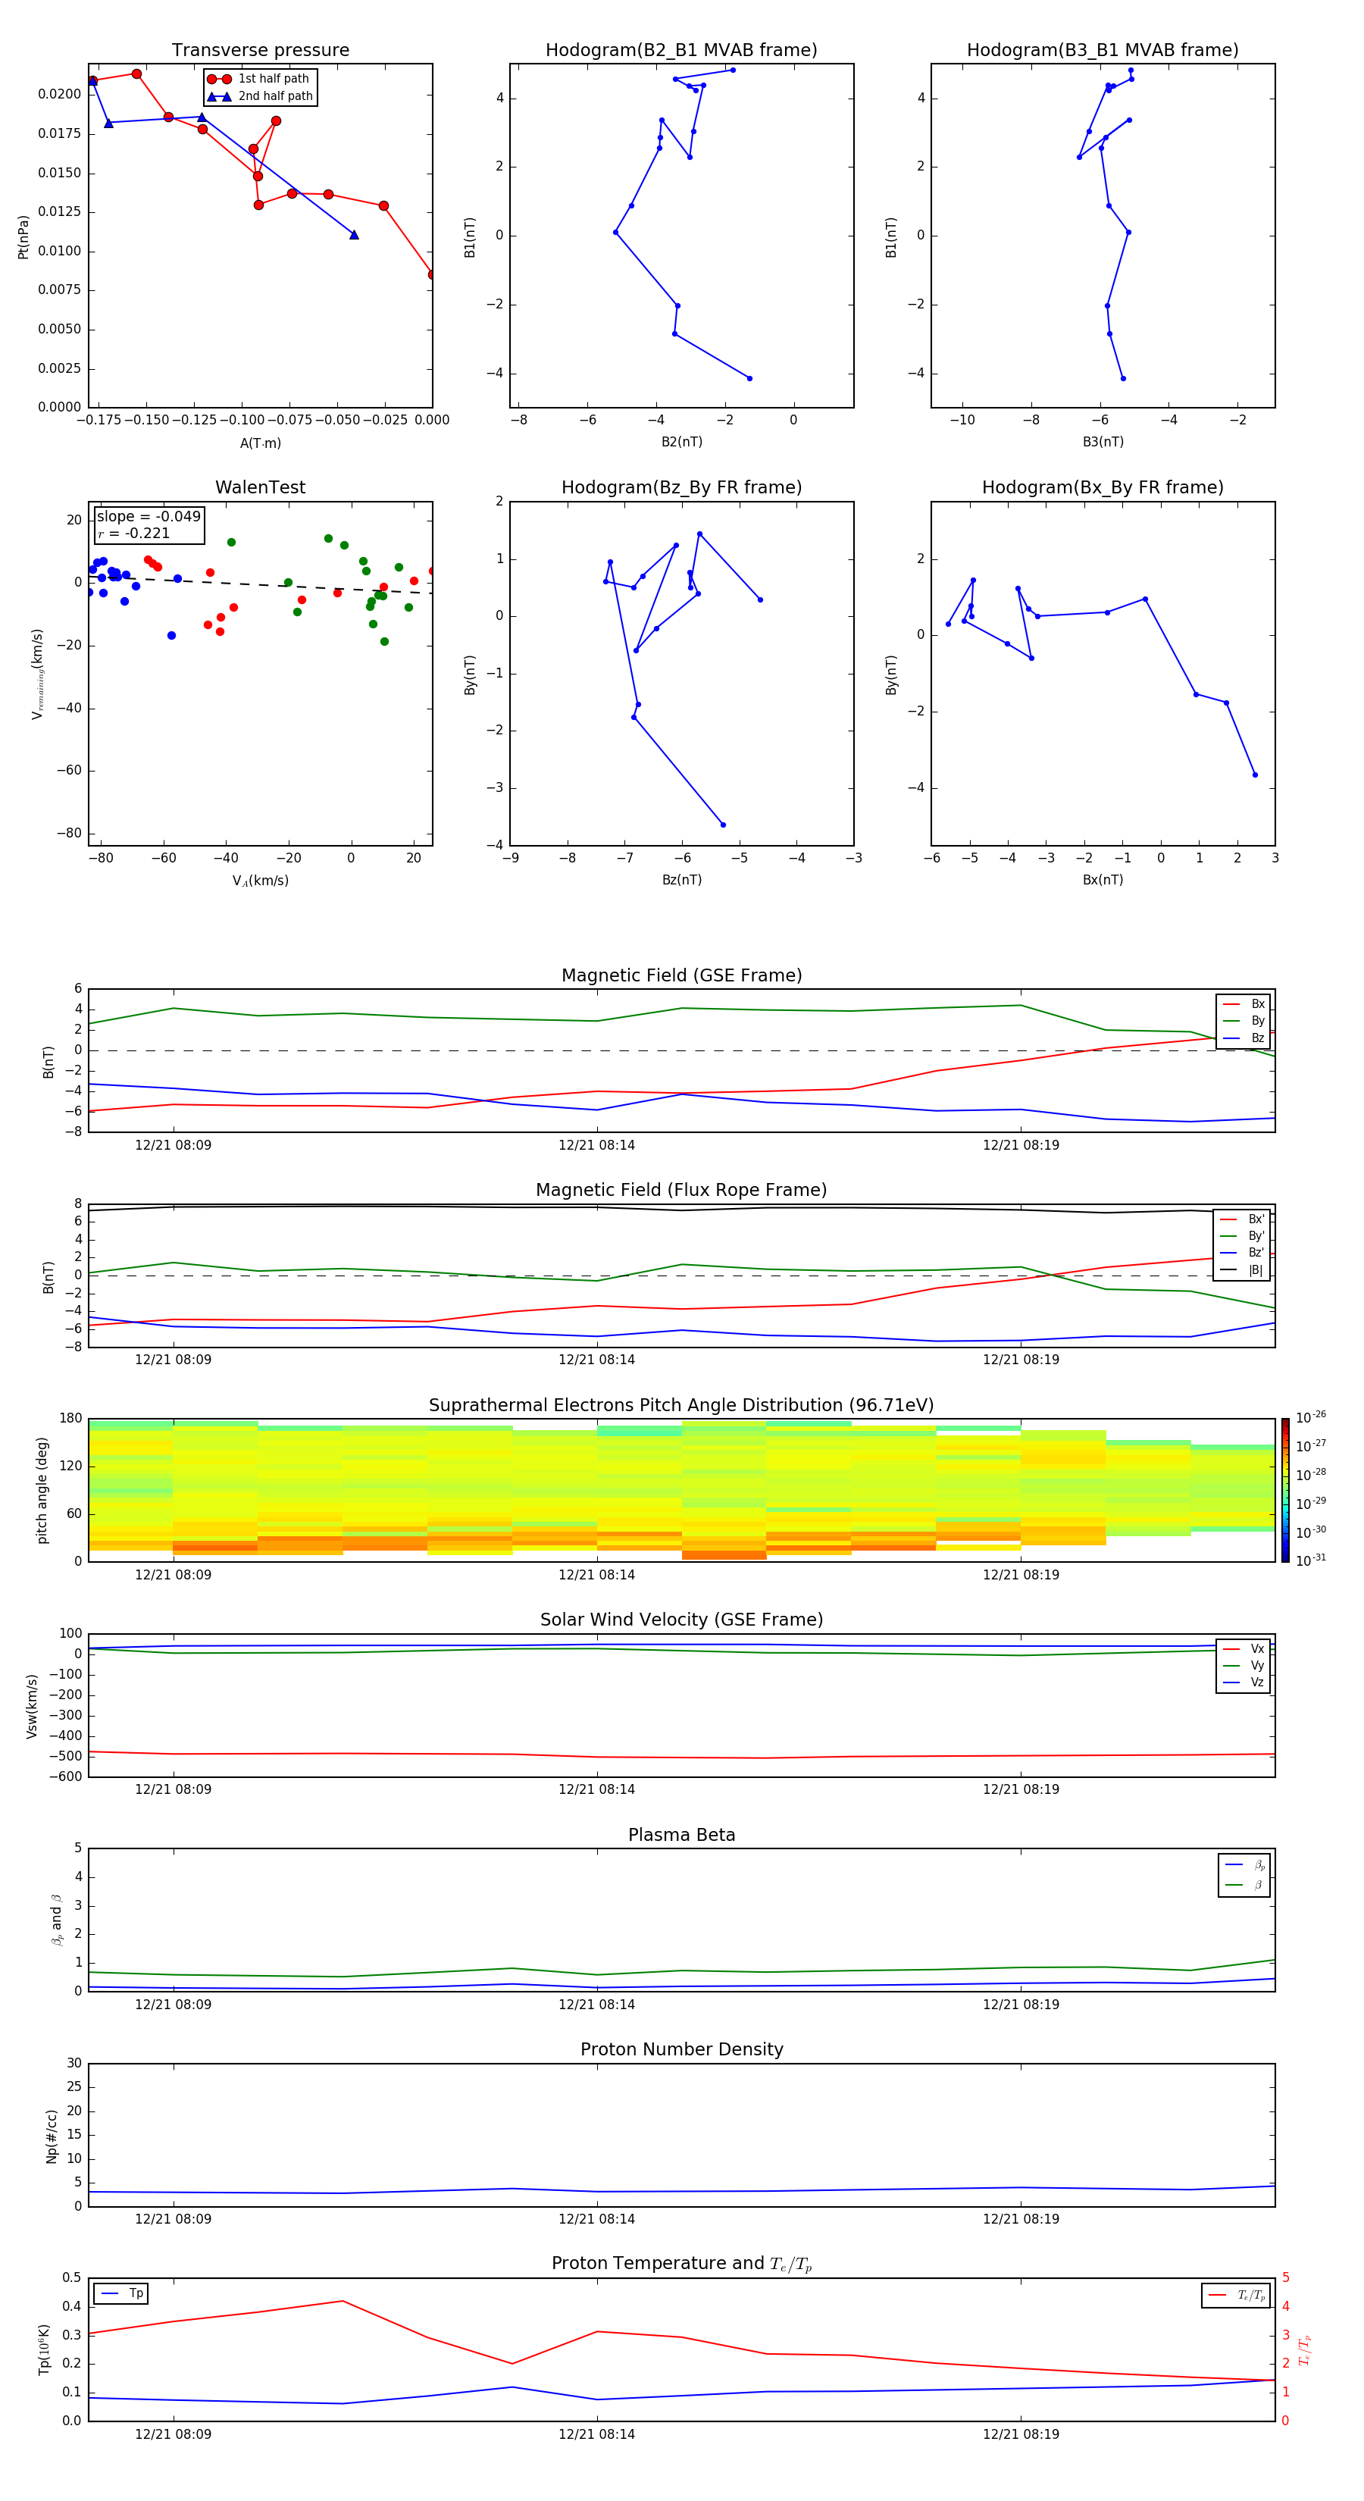Viewport: 1364px width, 2501px height.
Task: Click the 'Hodogram(Bz_By FR frame)' title
Action: coord(681,487)
